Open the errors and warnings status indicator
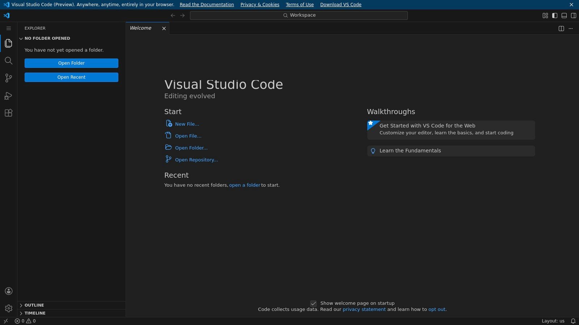579x325 pixels. point(24,321)
